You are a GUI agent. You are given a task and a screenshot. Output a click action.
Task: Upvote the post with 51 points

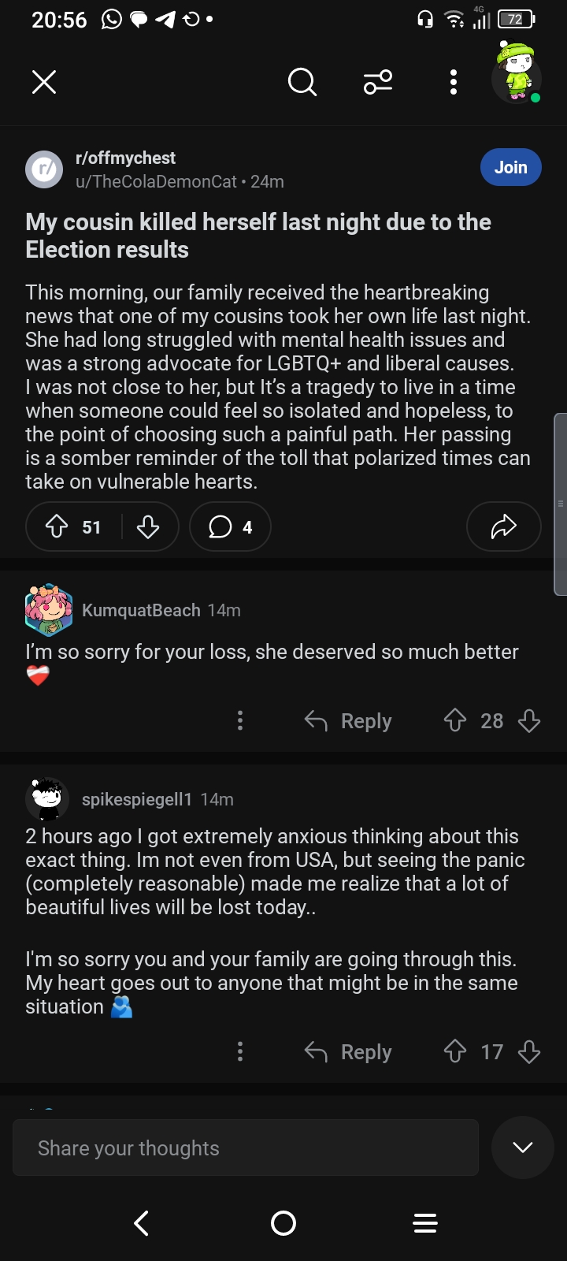click(57, 526)
